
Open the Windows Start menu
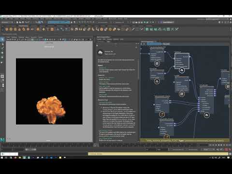tap(2, 158)
